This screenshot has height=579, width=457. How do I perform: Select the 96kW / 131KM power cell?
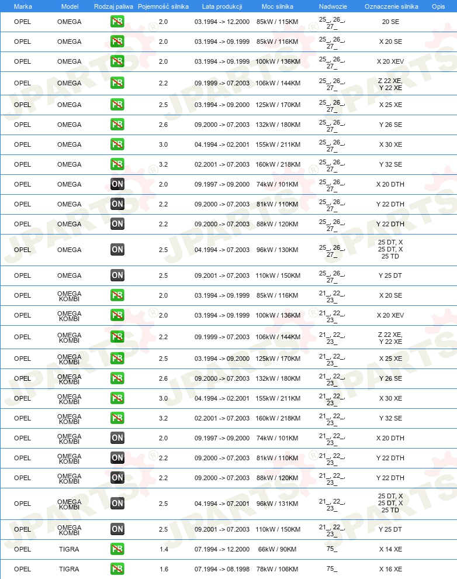click(278, 504)
